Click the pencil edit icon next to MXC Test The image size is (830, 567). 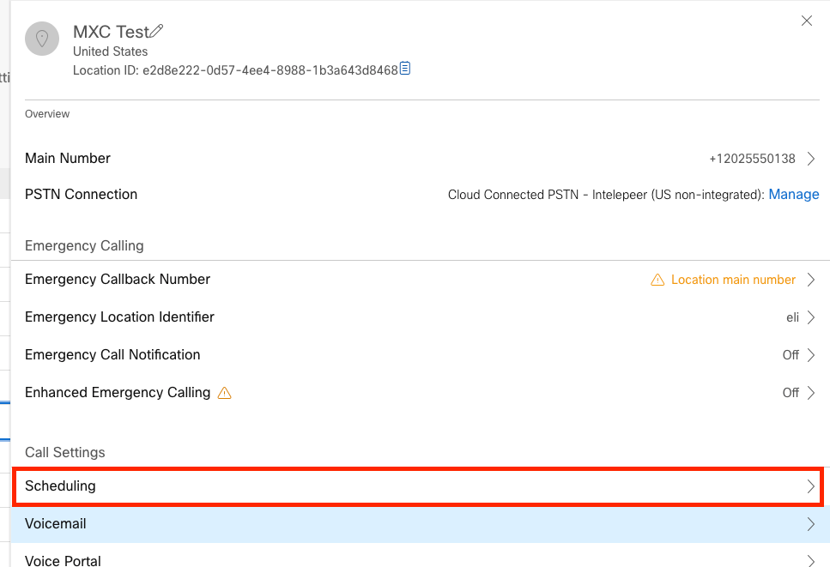pyautogui.click(x=156, y=31)
